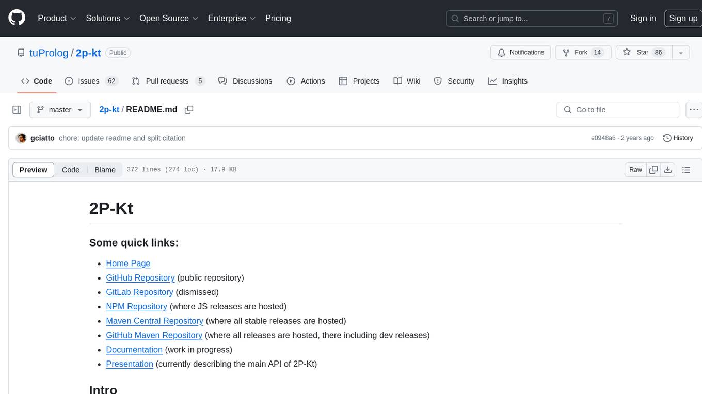
Task: Open the tuProlog owner page
Action: (x=49, y=53)
